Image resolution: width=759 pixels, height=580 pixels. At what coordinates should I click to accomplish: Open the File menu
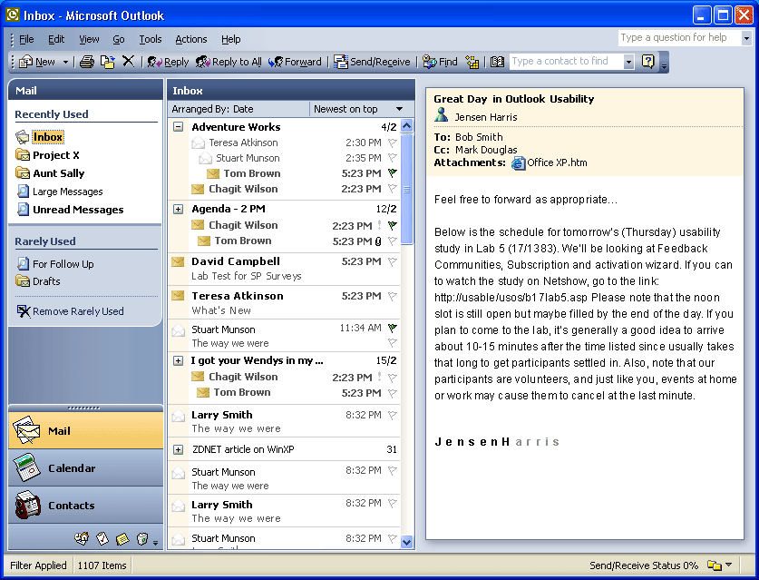click(26, 39)
